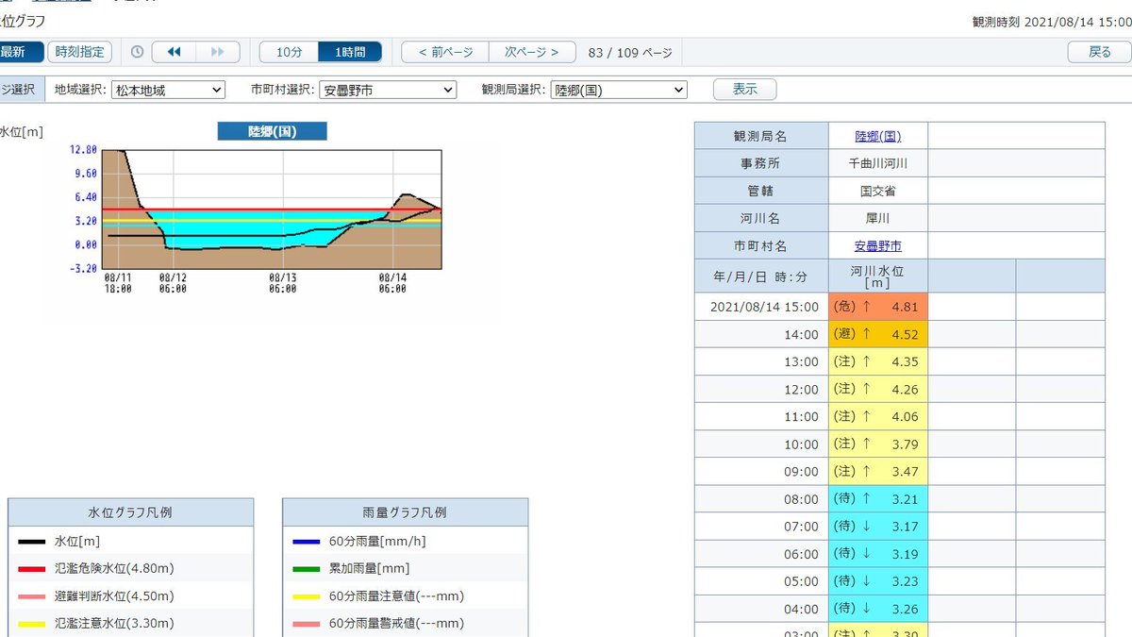Click the 水位グラフ凡例 legend header
The image size is (1132, 637).
pyautogui.click(x=130, y=512)
